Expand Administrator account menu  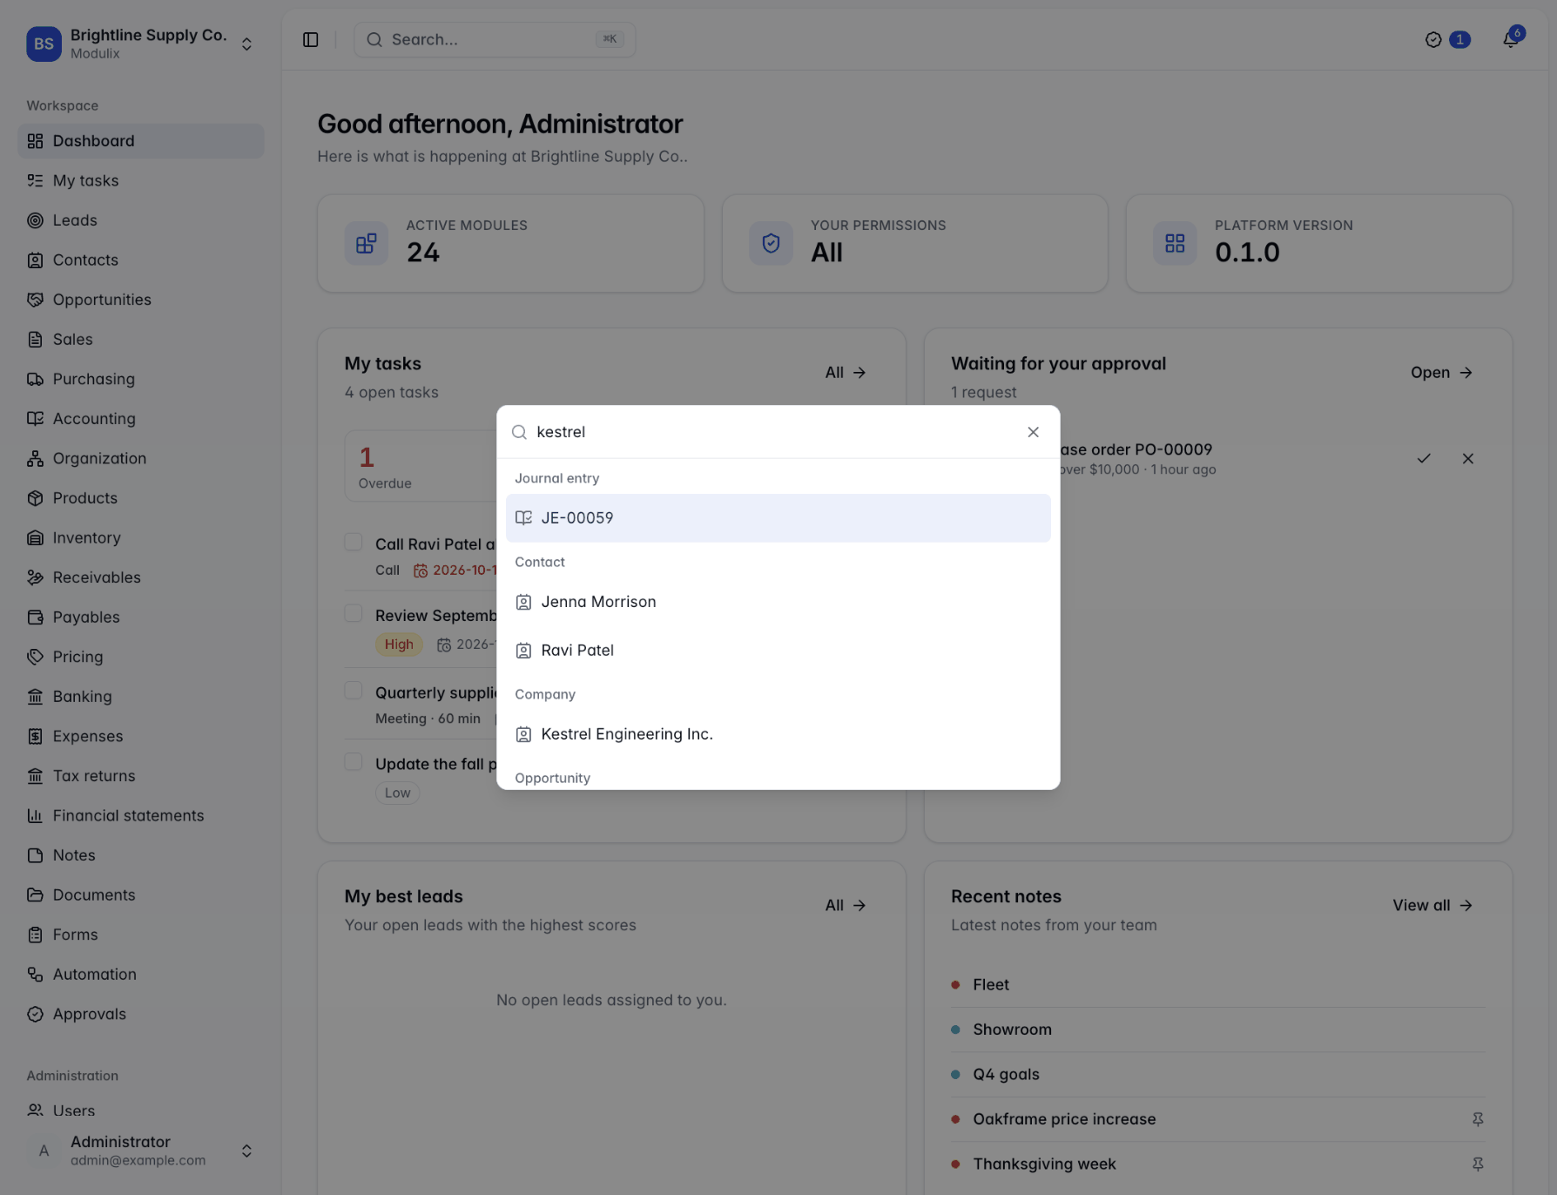[x=140, y=1151]
